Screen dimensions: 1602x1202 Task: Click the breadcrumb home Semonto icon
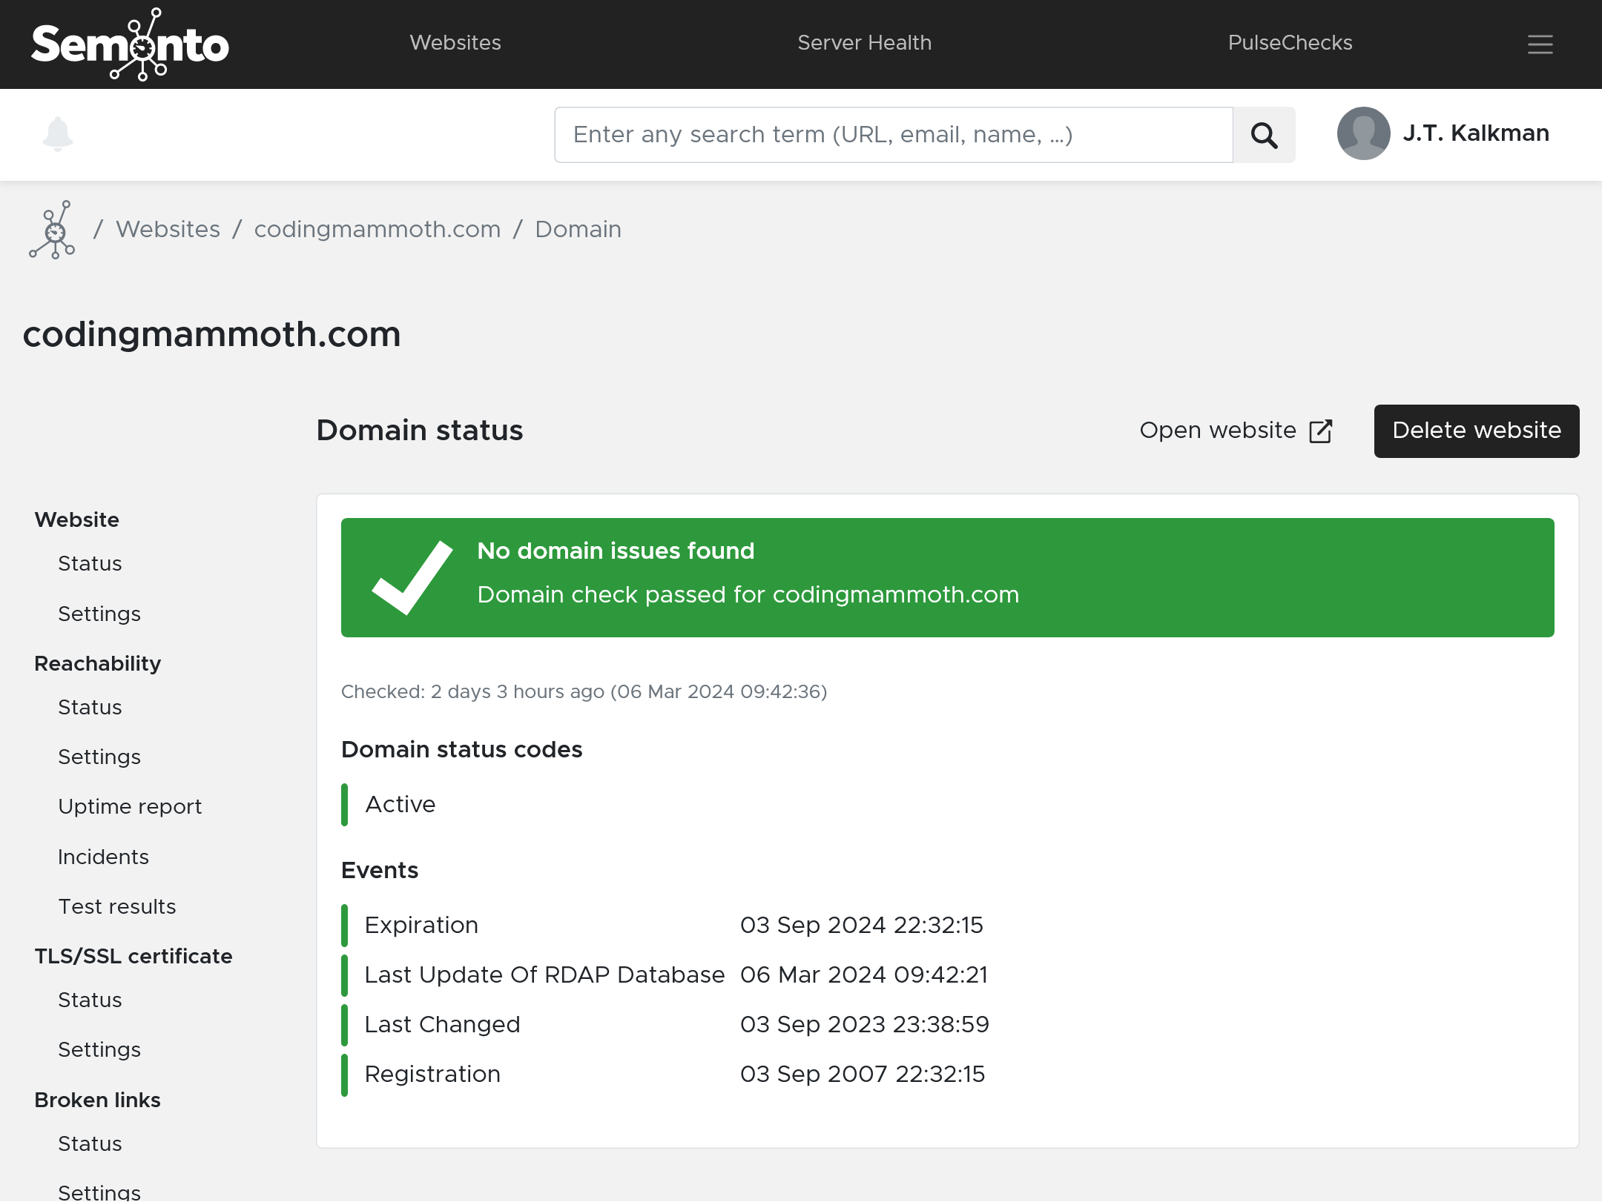click(x=52, y=230)
